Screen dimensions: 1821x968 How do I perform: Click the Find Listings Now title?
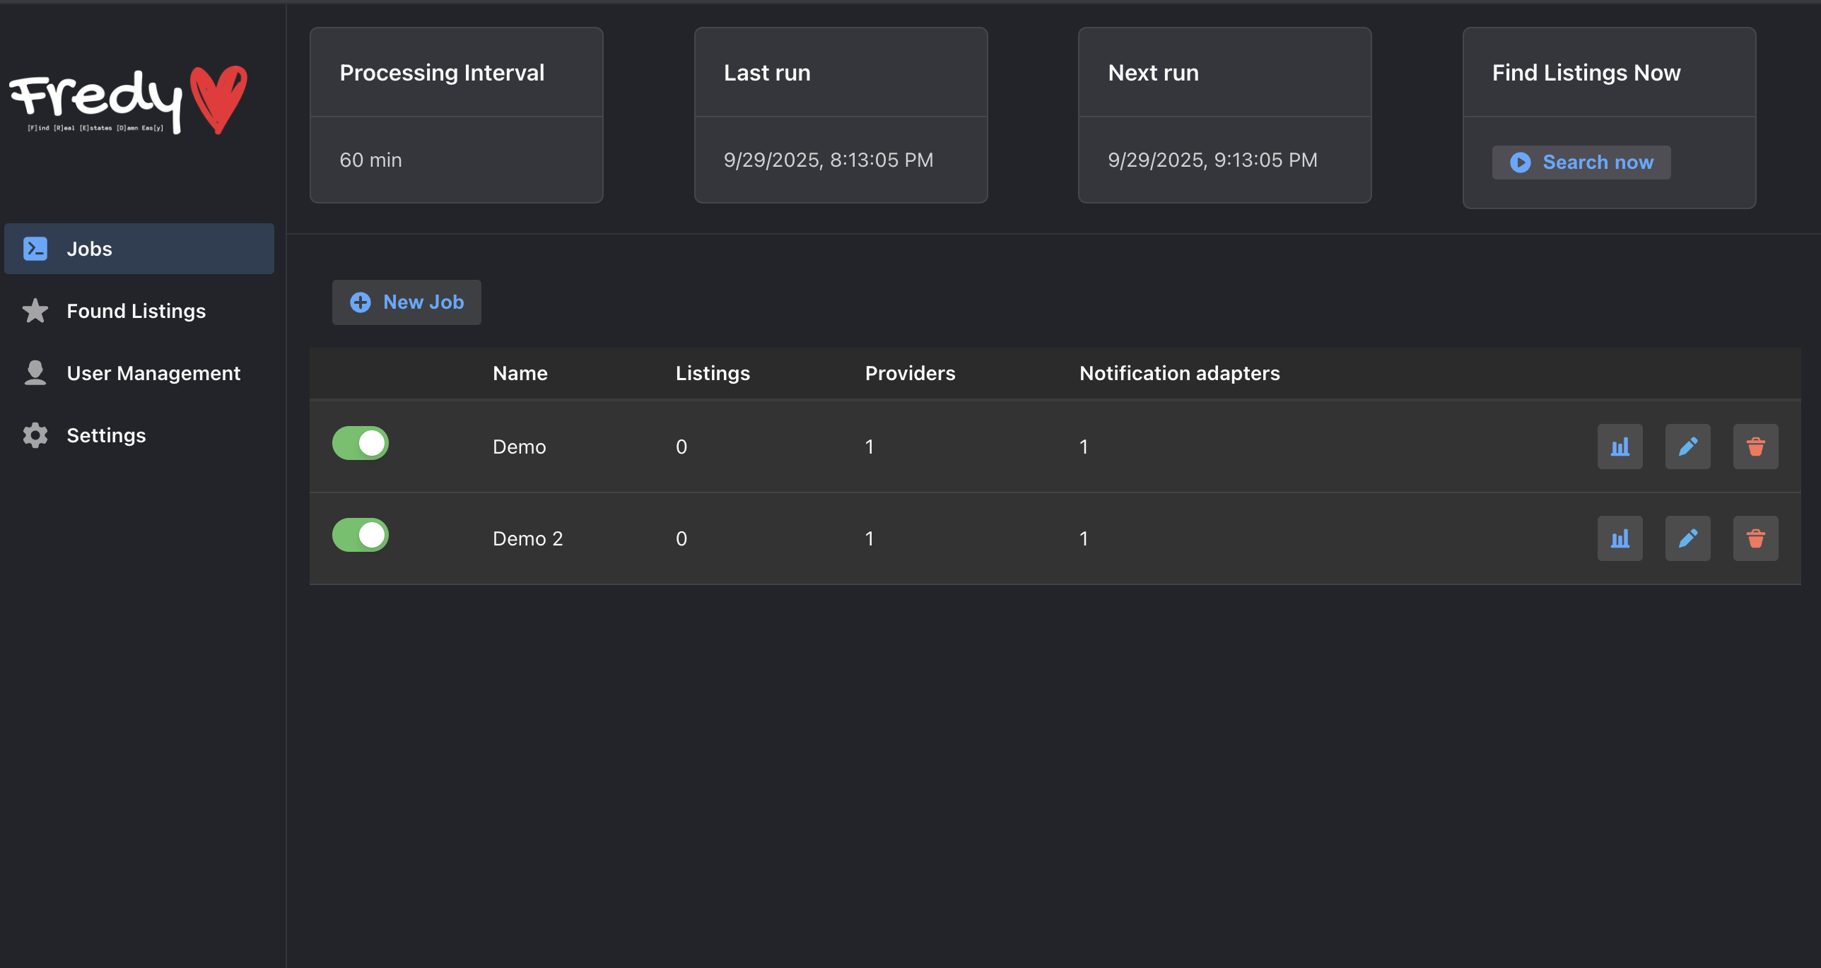point(1586,73)
